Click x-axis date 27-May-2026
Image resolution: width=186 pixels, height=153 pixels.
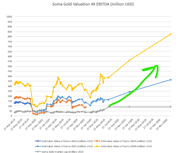click(x=141, y=124)
